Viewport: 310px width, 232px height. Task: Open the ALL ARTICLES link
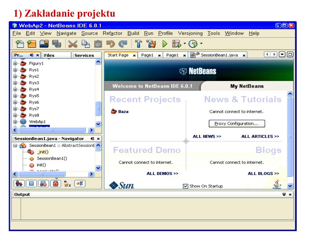(x=260, y=137)
